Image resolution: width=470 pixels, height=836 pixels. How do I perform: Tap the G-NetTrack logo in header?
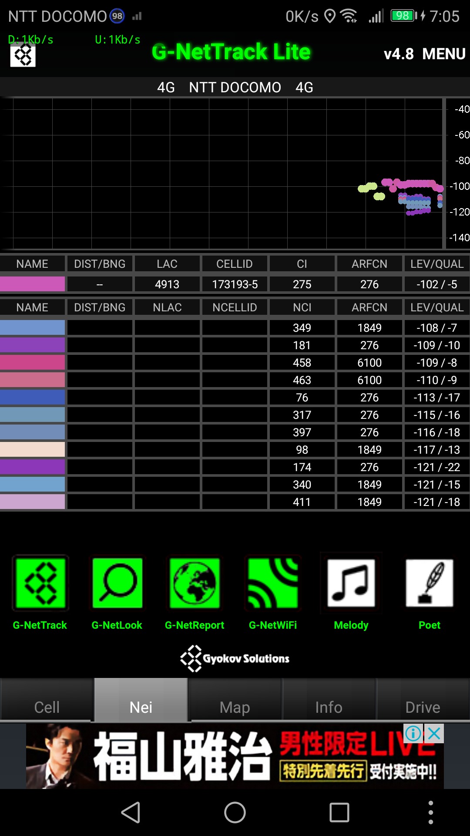(23, 55)
